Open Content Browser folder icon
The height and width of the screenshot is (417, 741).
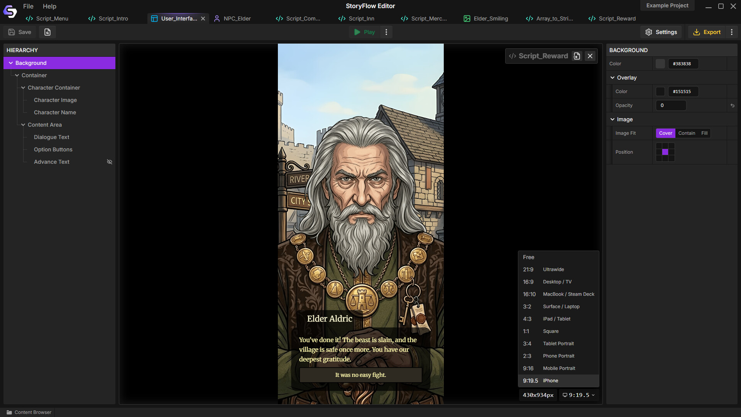[9, 412]
